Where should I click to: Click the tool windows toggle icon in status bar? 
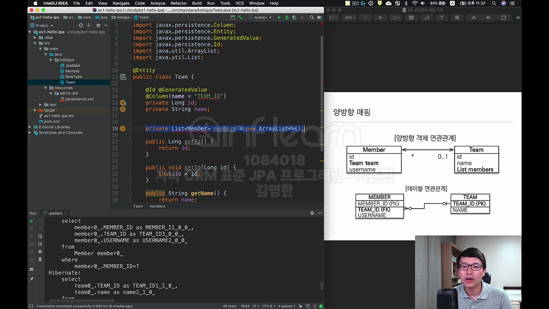click(30, 306)
